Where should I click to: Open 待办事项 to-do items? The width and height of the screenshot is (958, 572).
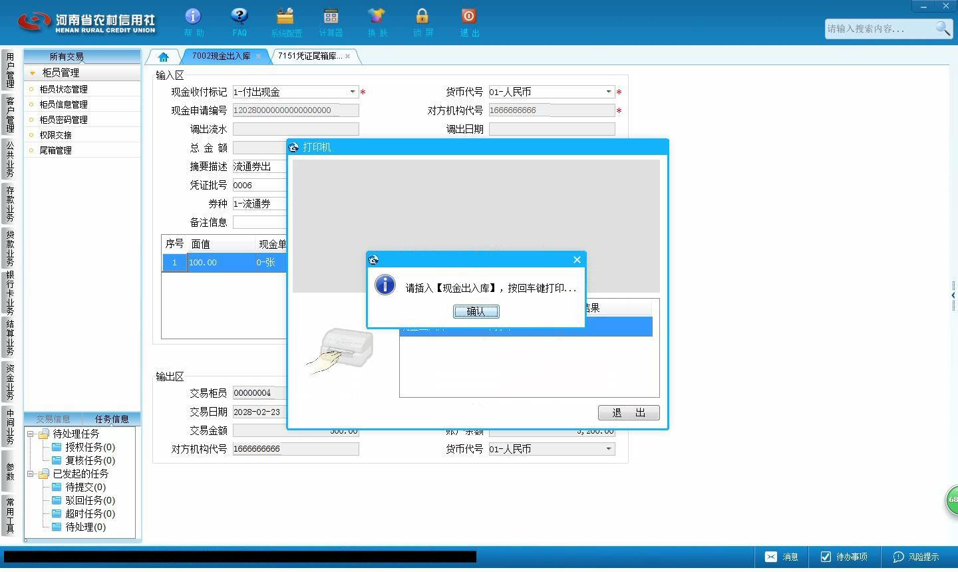(x=844, y=557)
